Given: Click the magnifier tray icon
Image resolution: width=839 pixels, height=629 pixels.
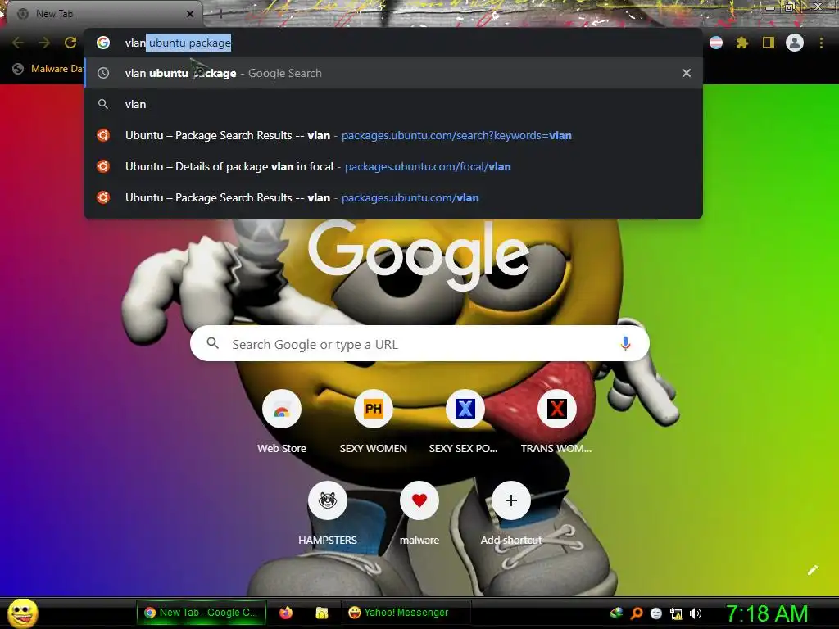Looking at the screenshot, I should pyautogui.click(x=636, y=613).
